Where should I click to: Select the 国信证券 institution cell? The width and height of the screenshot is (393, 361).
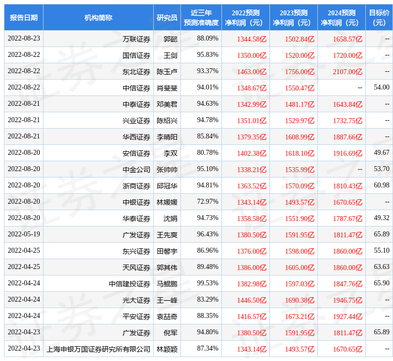tap(98, 55)
